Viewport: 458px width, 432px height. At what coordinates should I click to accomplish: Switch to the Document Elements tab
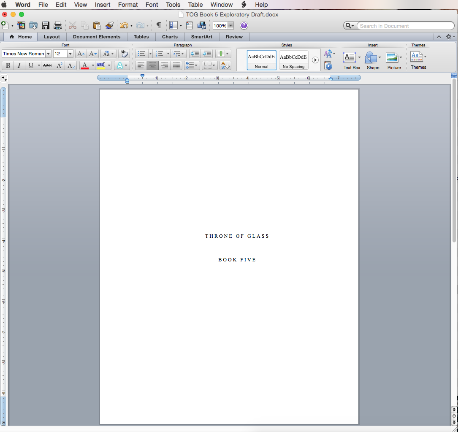coord(97,37)
